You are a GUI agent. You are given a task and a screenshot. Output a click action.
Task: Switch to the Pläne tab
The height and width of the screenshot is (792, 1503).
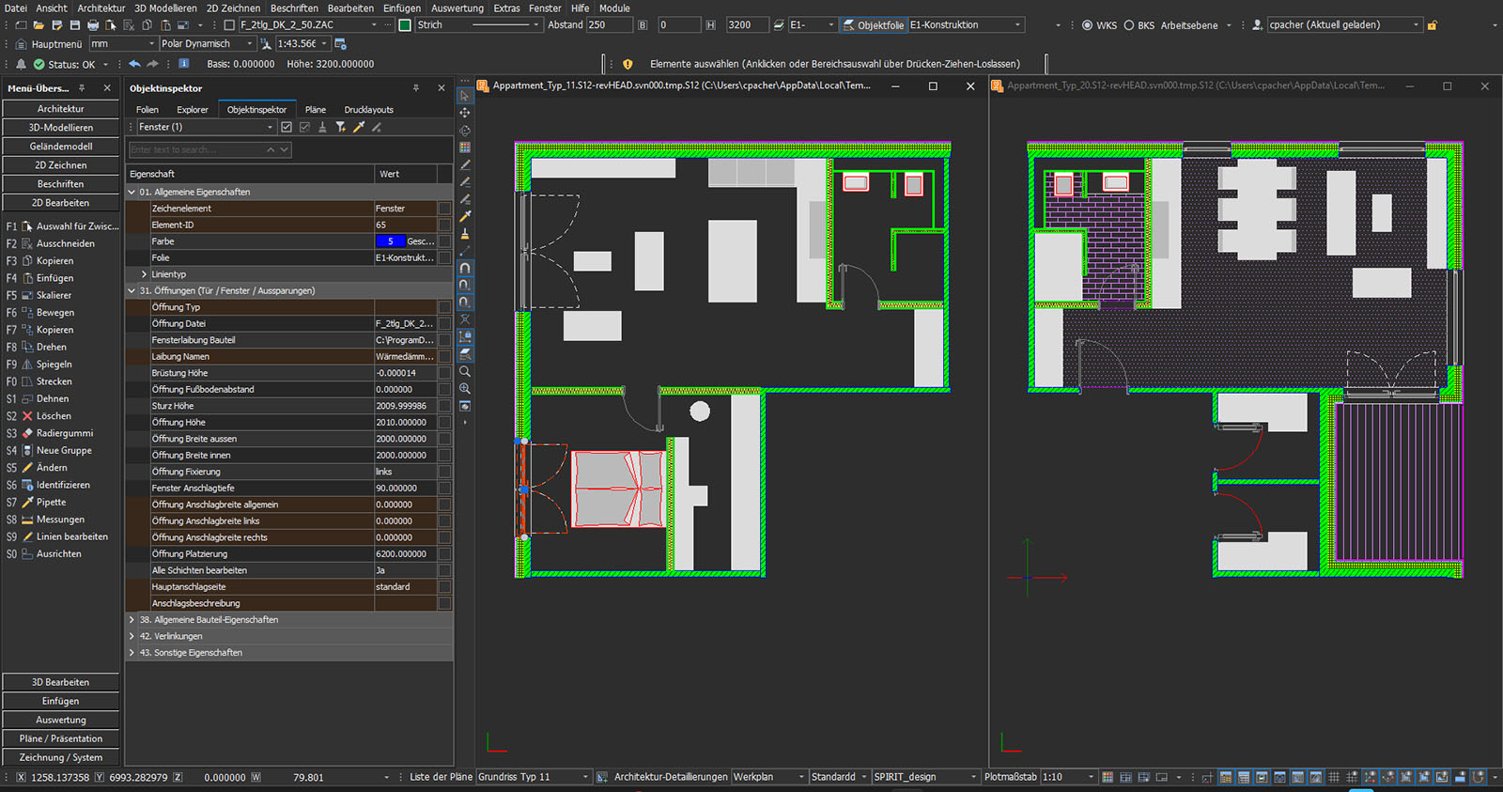click(x=315, y=110)
